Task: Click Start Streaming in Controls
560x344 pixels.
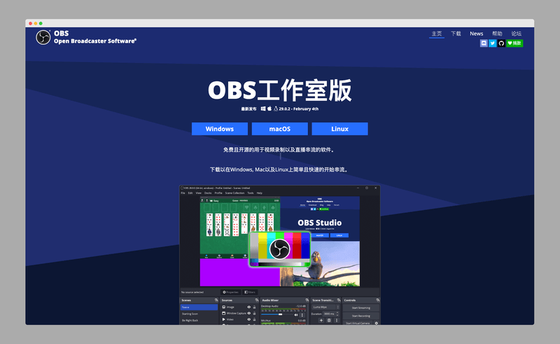Action: pos(360,308)
